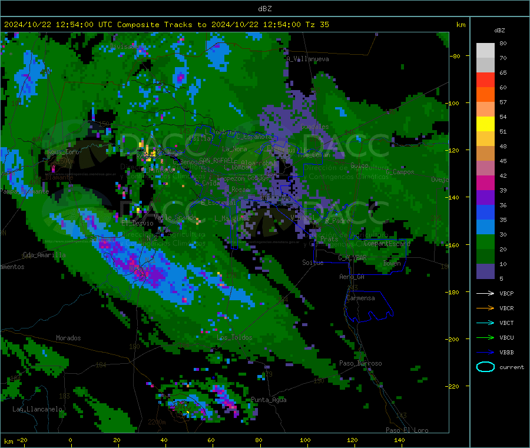The height and width of the screenshot is (448, 530).
Task: Click the 80 value on the dBZ scale
Action: (503, 43)
